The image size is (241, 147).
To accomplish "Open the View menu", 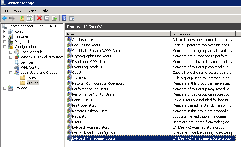I will tap(32, 10).
